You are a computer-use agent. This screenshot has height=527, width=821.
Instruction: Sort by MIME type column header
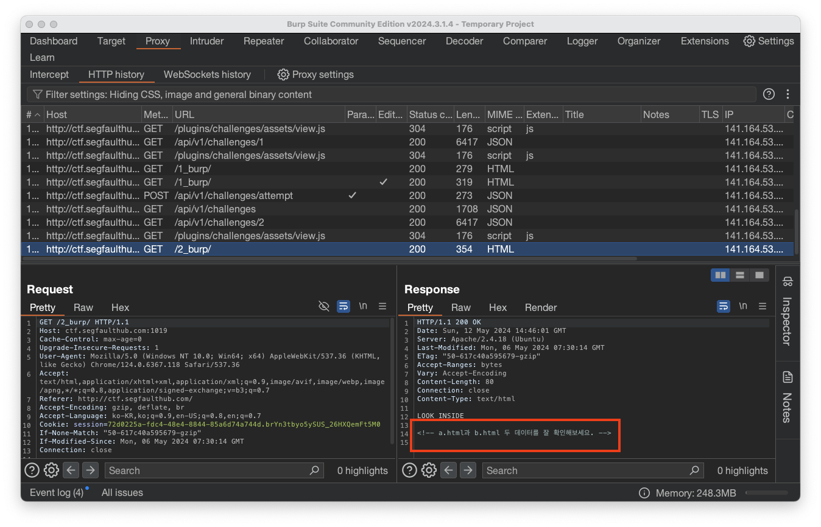[x=504, y=114]
